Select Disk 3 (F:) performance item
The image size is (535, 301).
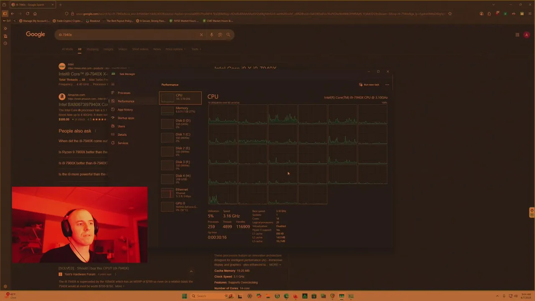click(180, 165)
